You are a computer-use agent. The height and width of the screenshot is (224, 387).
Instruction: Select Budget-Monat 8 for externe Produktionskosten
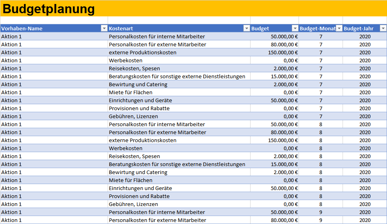point(321,141)
